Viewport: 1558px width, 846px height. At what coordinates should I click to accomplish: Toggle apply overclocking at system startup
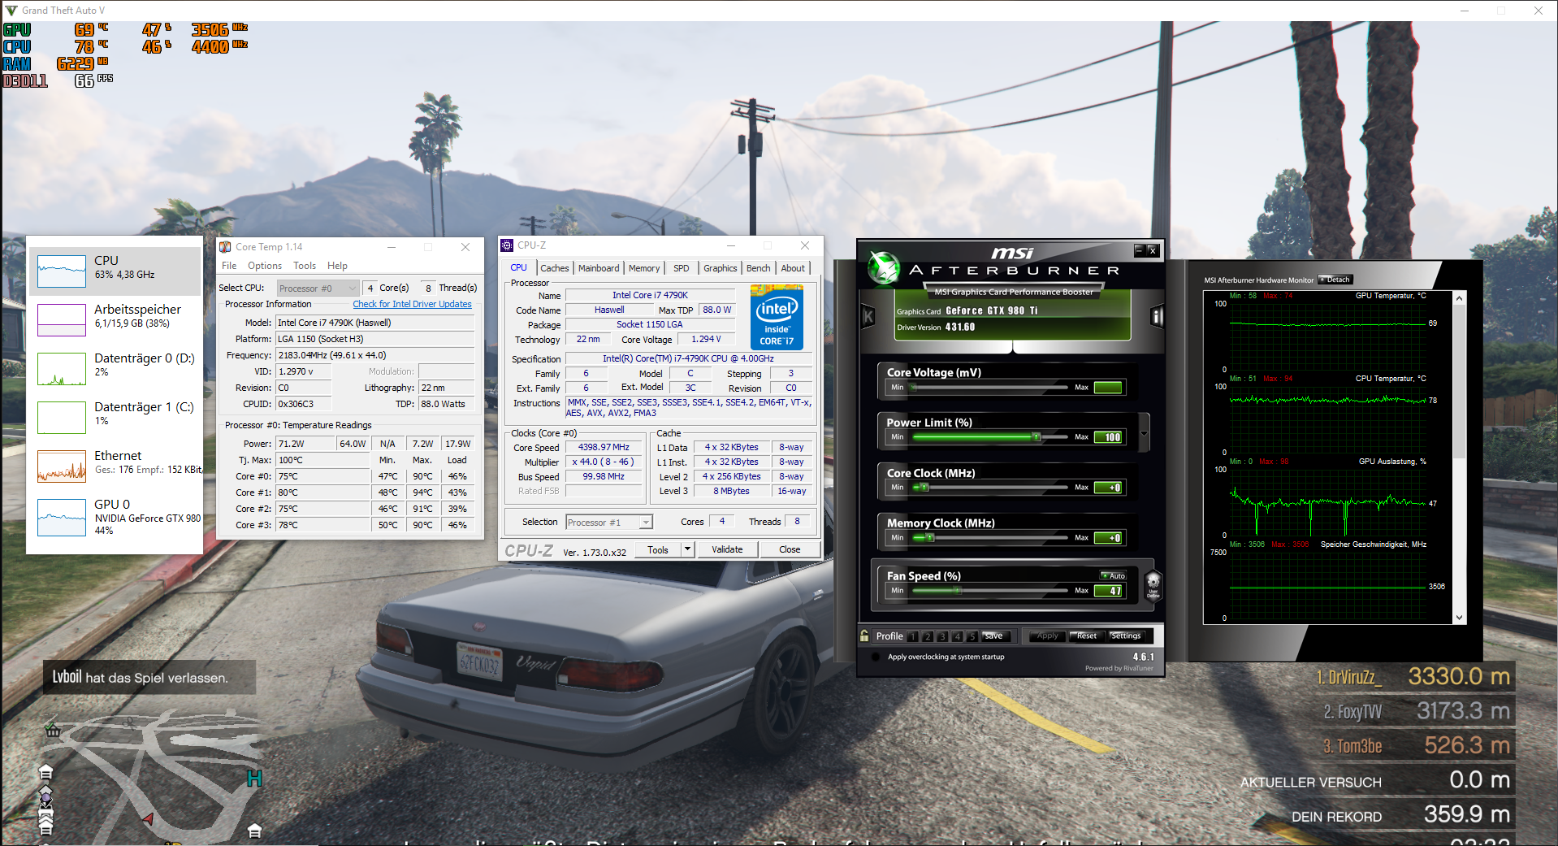[x=875, y=657]
